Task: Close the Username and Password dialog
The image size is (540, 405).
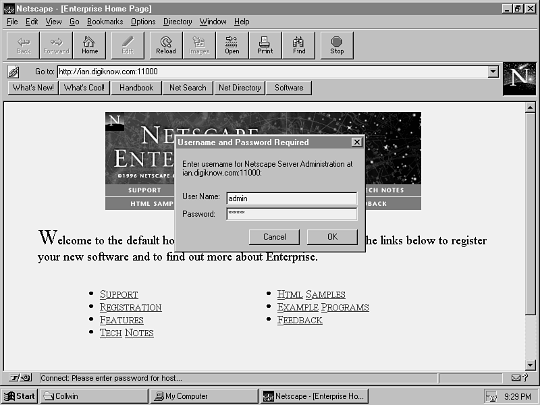Action: pyautogui.click(x=357, y=142)
